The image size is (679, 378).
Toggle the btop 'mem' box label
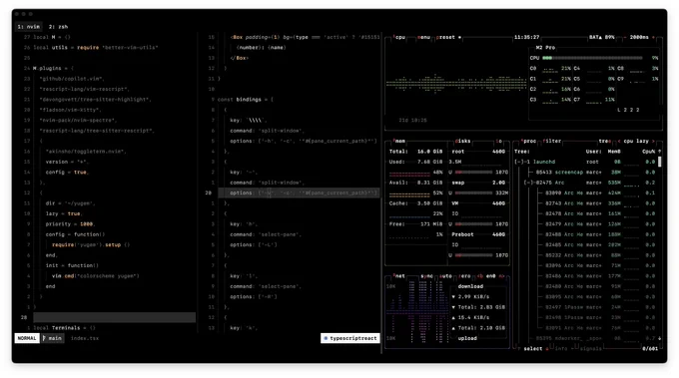tap(399, 141)
